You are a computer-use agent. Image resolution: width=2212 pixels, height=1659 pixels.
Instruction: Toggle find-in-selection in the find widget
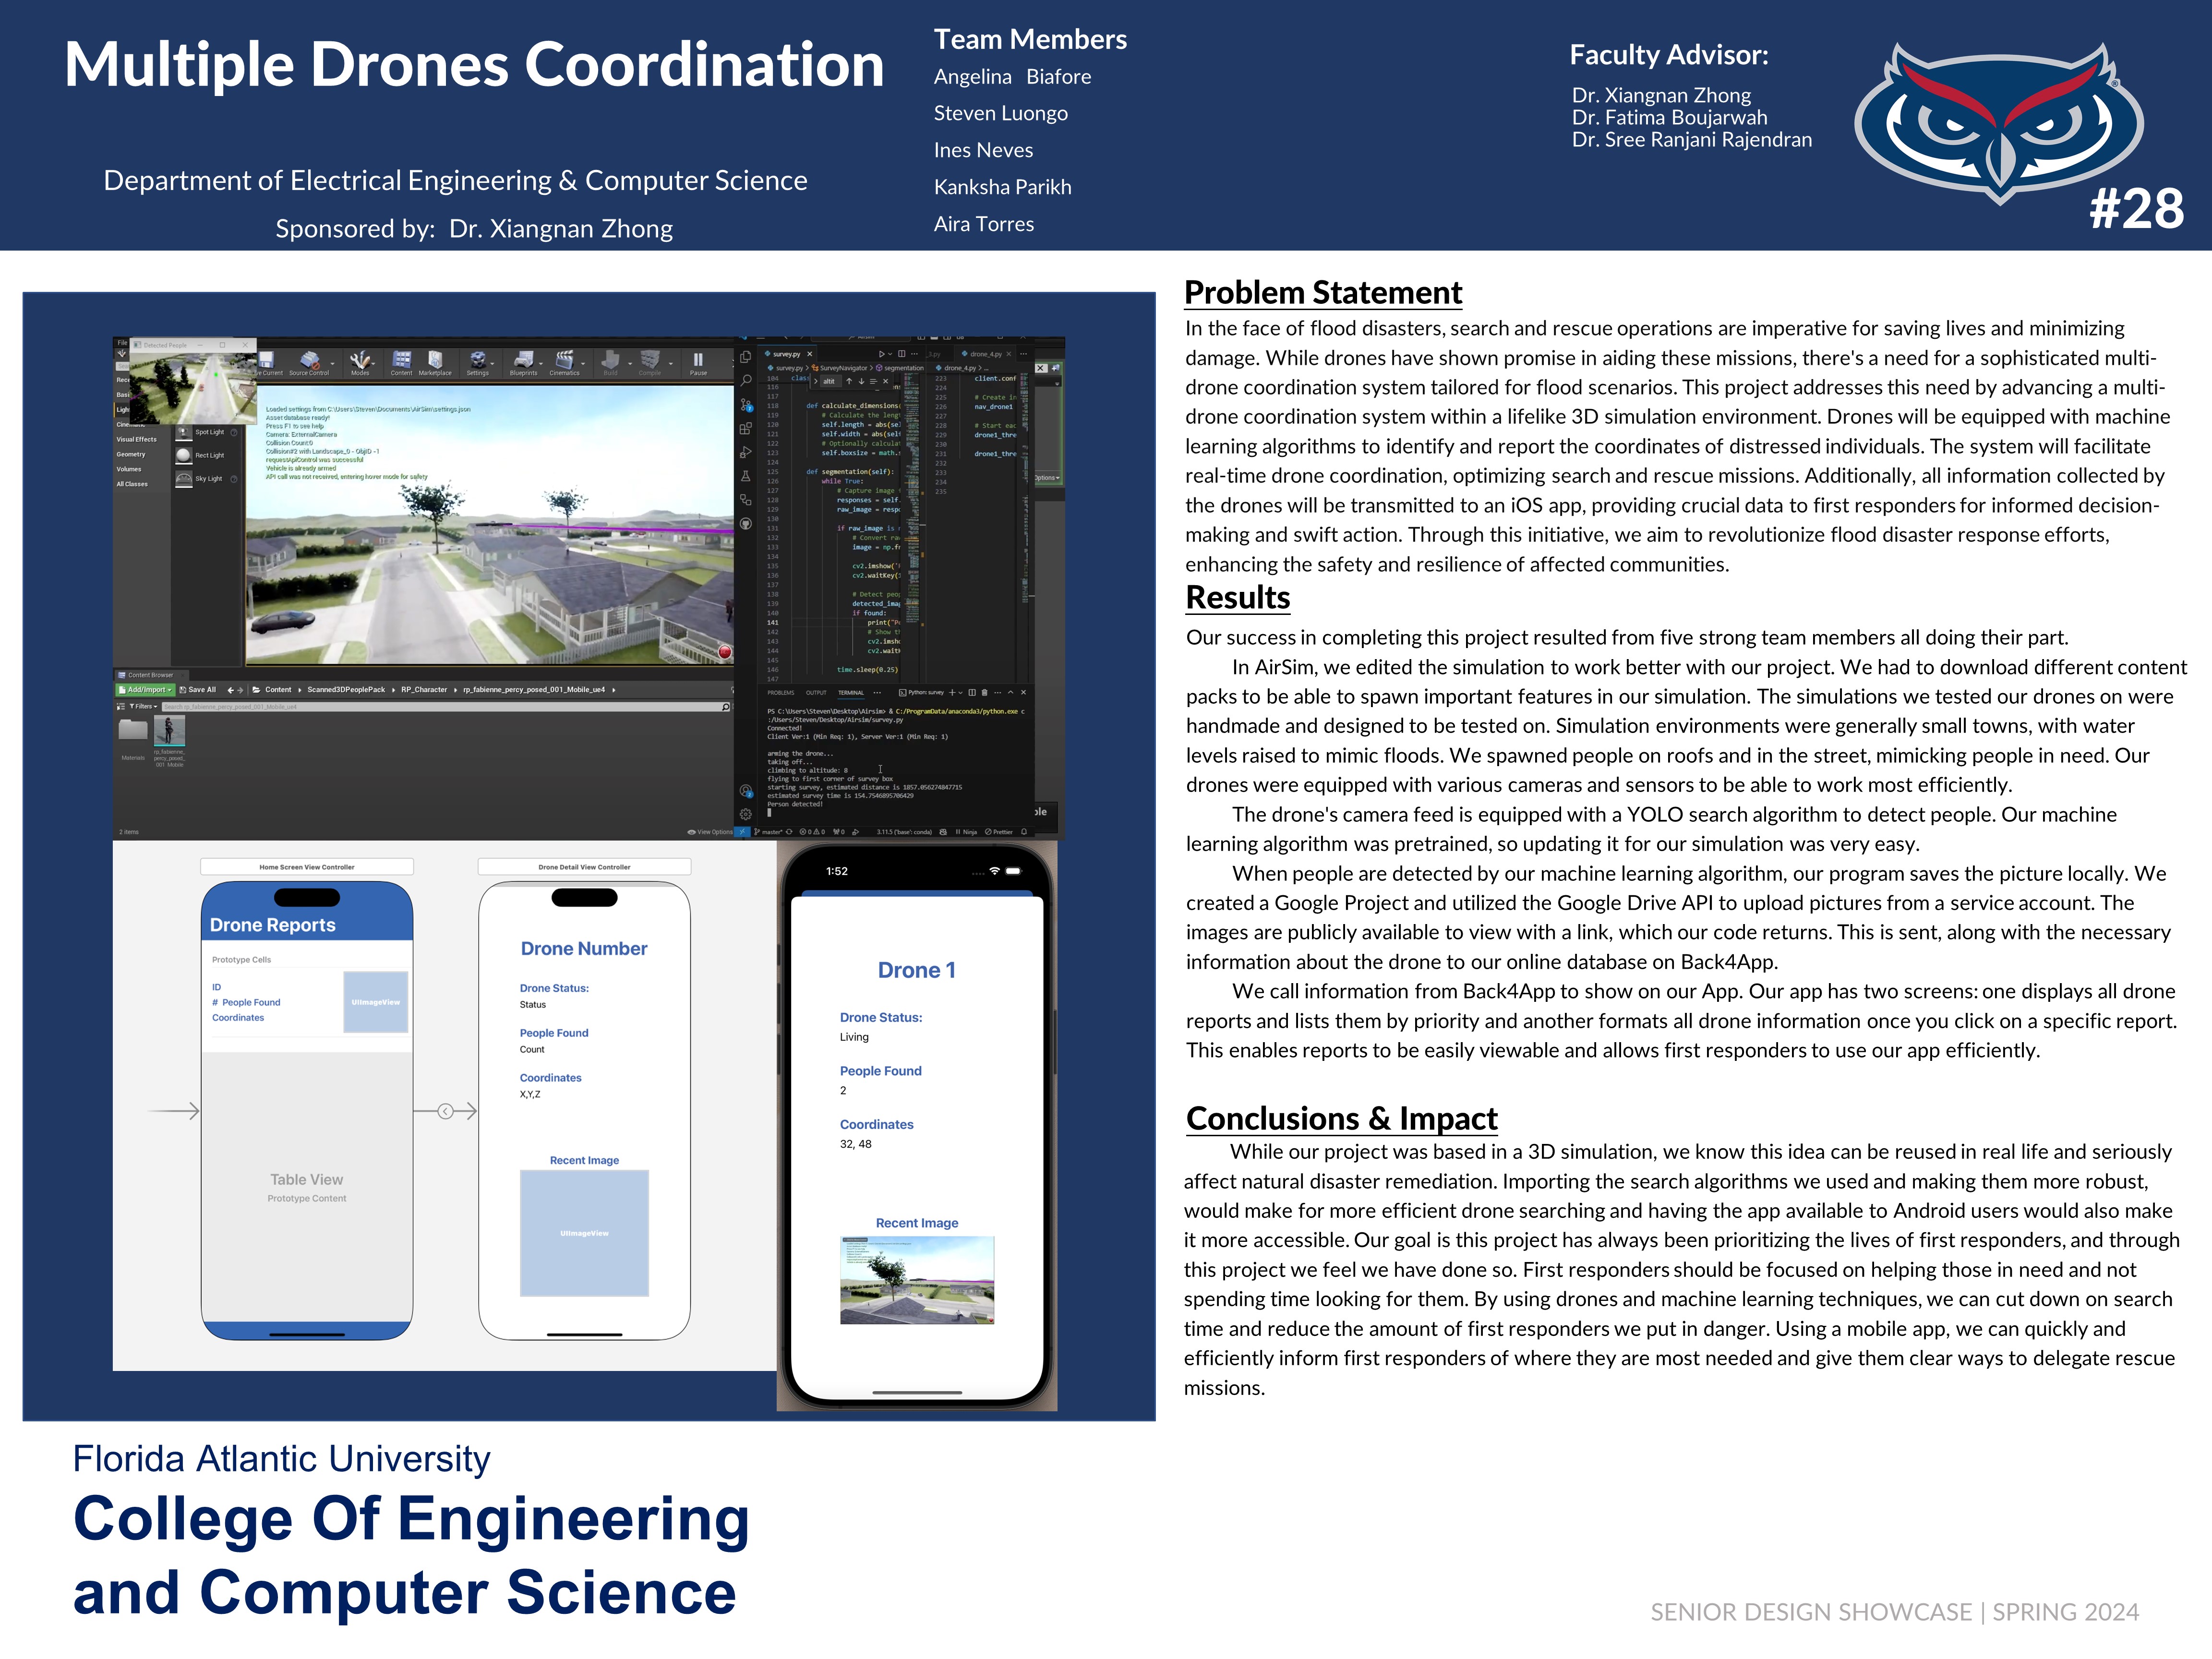[x=873, y=381]
